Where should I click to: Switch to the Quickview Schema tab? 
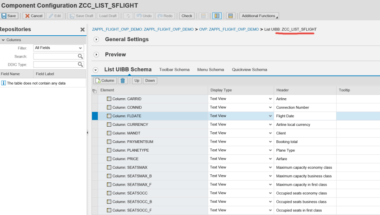(249, 70)
